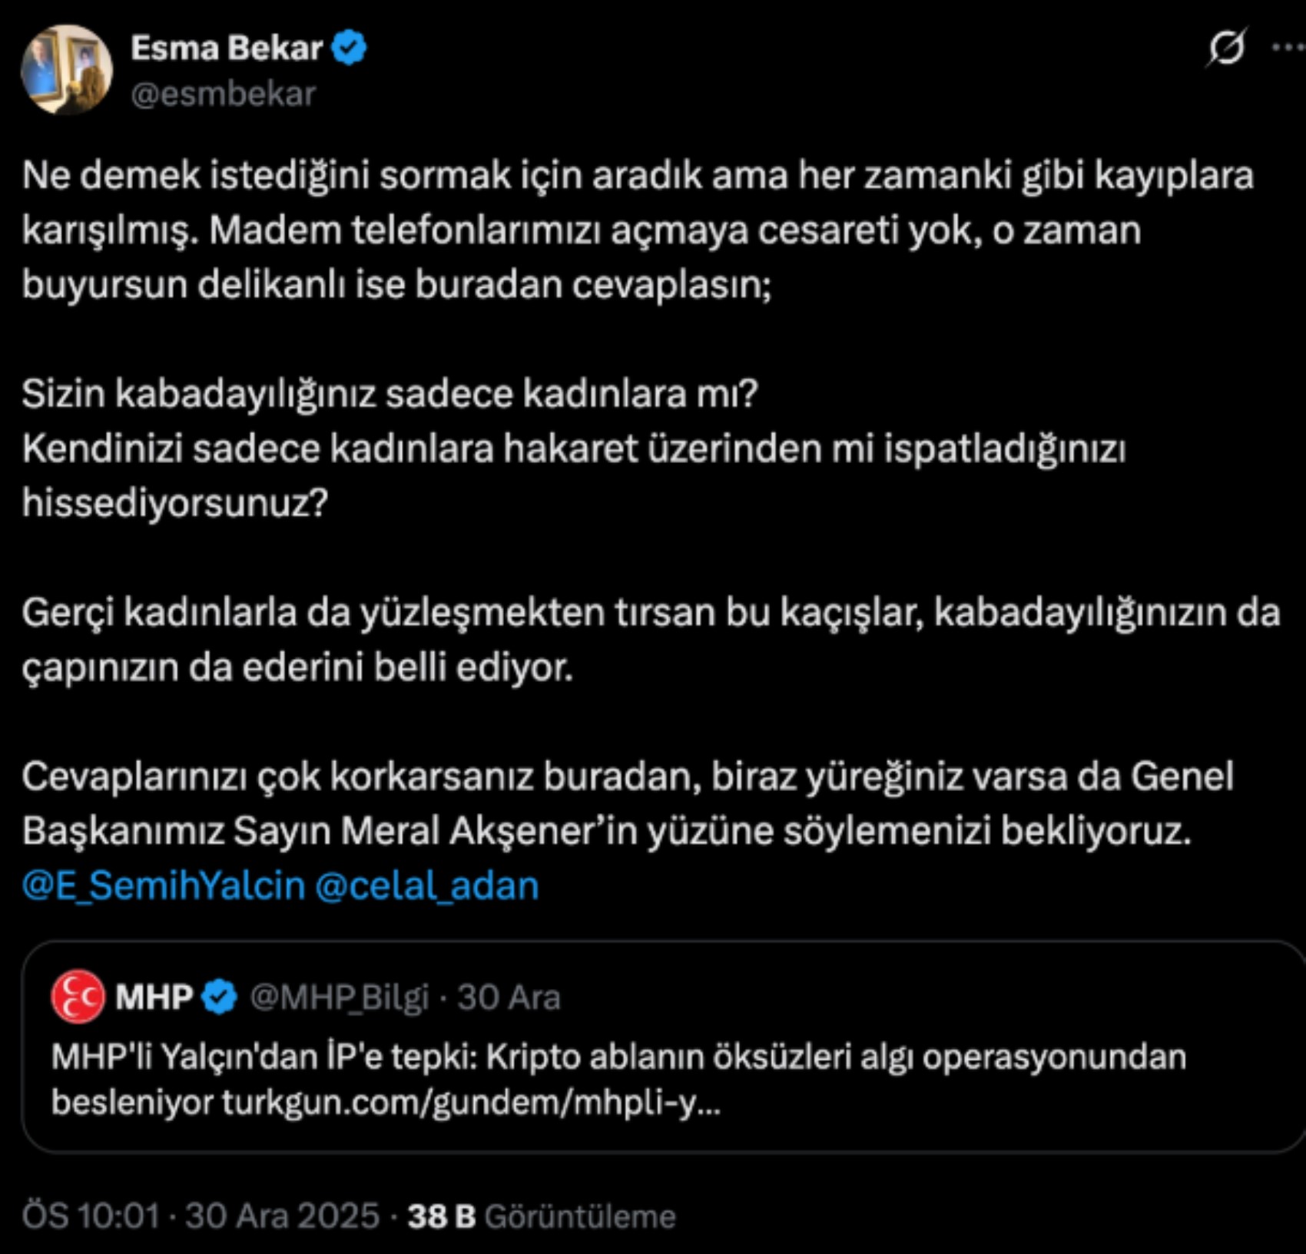Click the Grok icon on the post
Viewport: 1306px width, 1254px height.
1225,48
